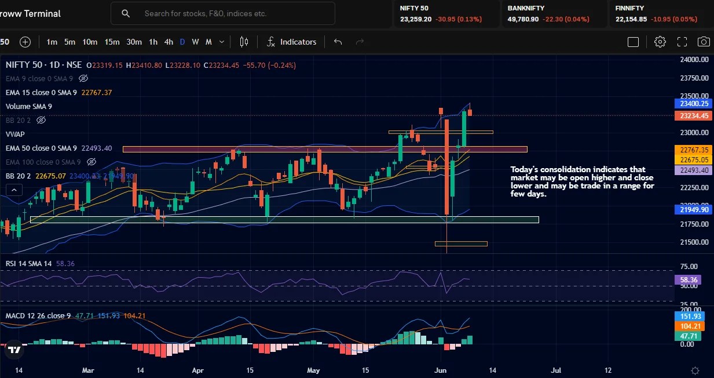Click the NIFTY 50 · 1D · NSE title
The image size is (714, 378).
point(44,66)
